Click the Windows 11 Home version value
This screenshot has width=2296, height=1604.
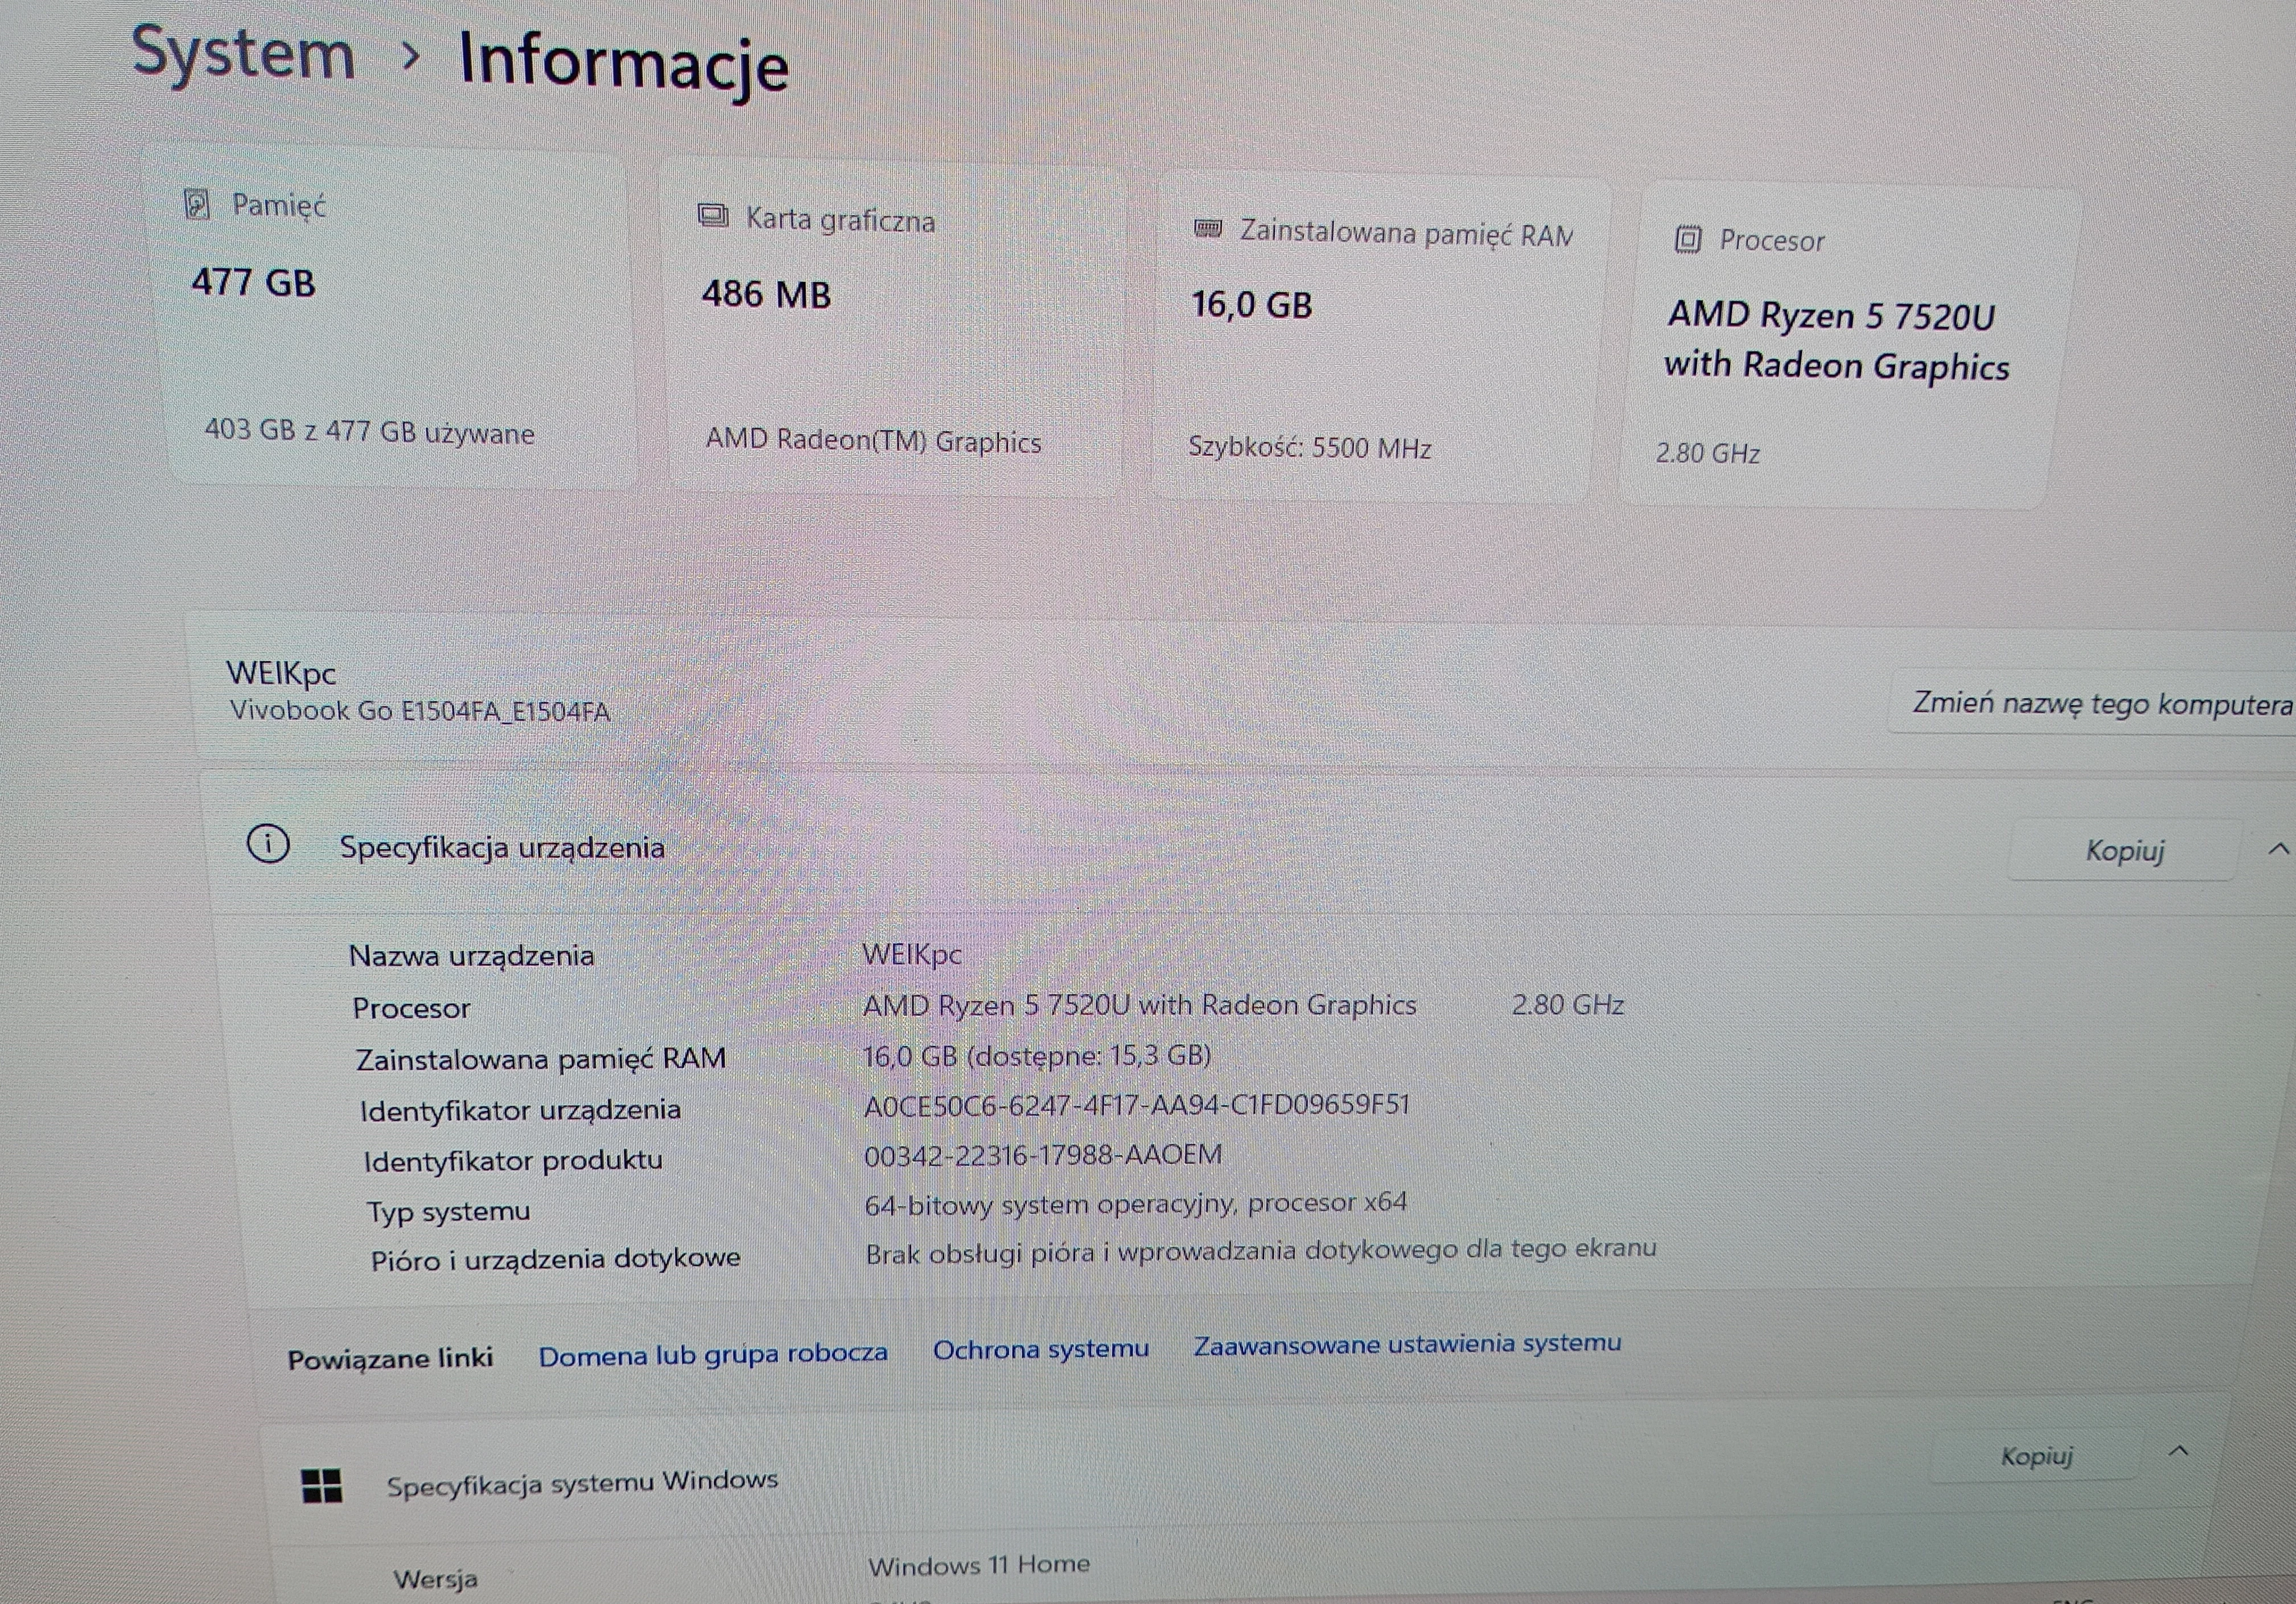pyautogui.click(x=978, y=1564)
